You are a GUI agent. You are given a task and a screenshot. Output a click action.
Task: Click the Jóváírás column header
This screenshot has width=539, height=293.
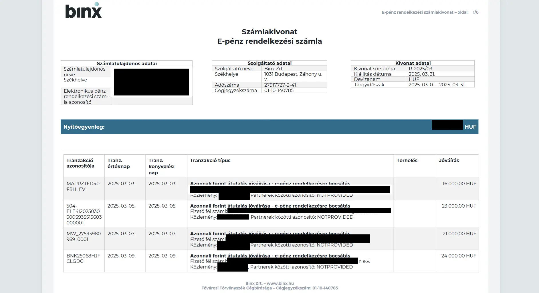coord(449,160)
